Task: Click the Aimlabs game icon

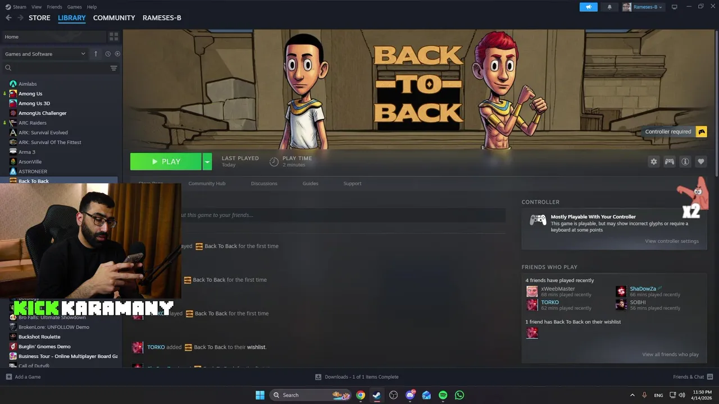Action: point(13,84)
